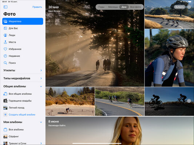Open the blonde woman portrait photo
The height and width of the screenshot is (145, 194).
click(x=120, y=131)
